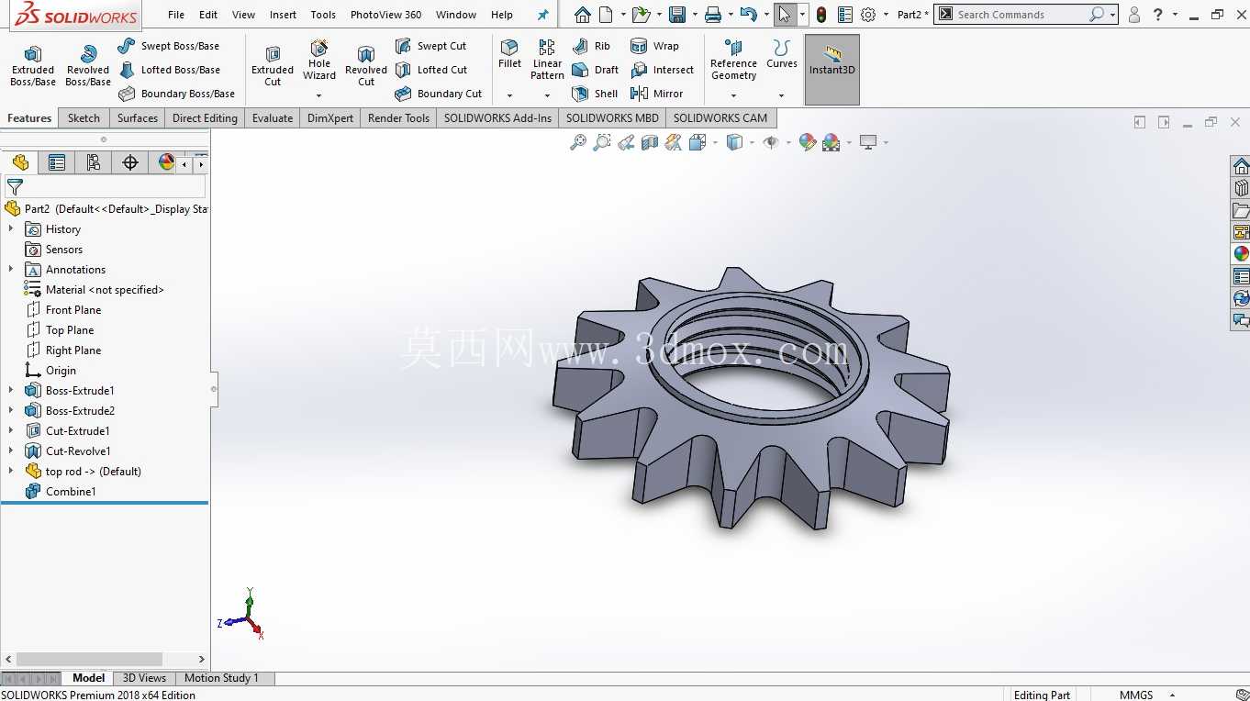
Task: Expand the top rod part node
Action: 11,472
